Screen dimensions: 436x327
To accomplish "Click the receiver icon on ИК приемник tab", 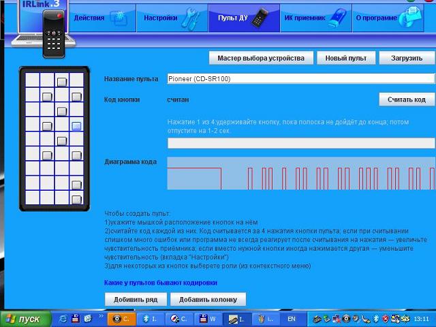I will (335, 18).
